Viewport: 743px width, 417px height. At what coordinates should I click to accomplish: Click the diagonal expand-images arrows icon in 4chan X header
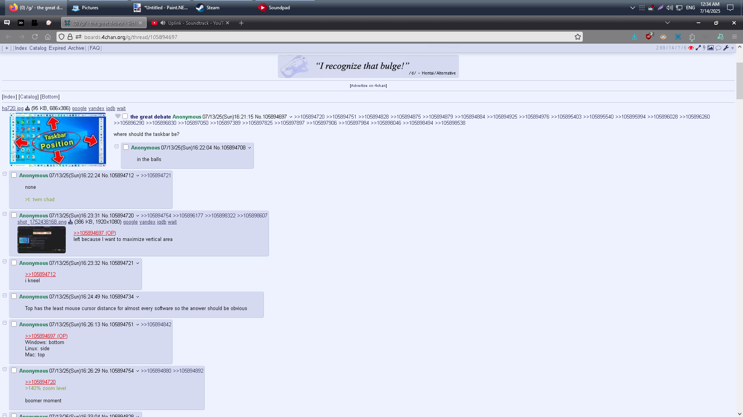[x=698, y=48]
